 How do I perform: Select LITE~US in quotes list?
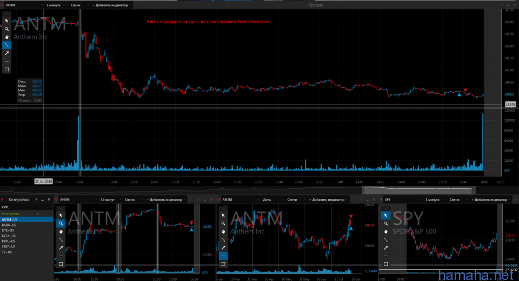(x=26, y=230)
